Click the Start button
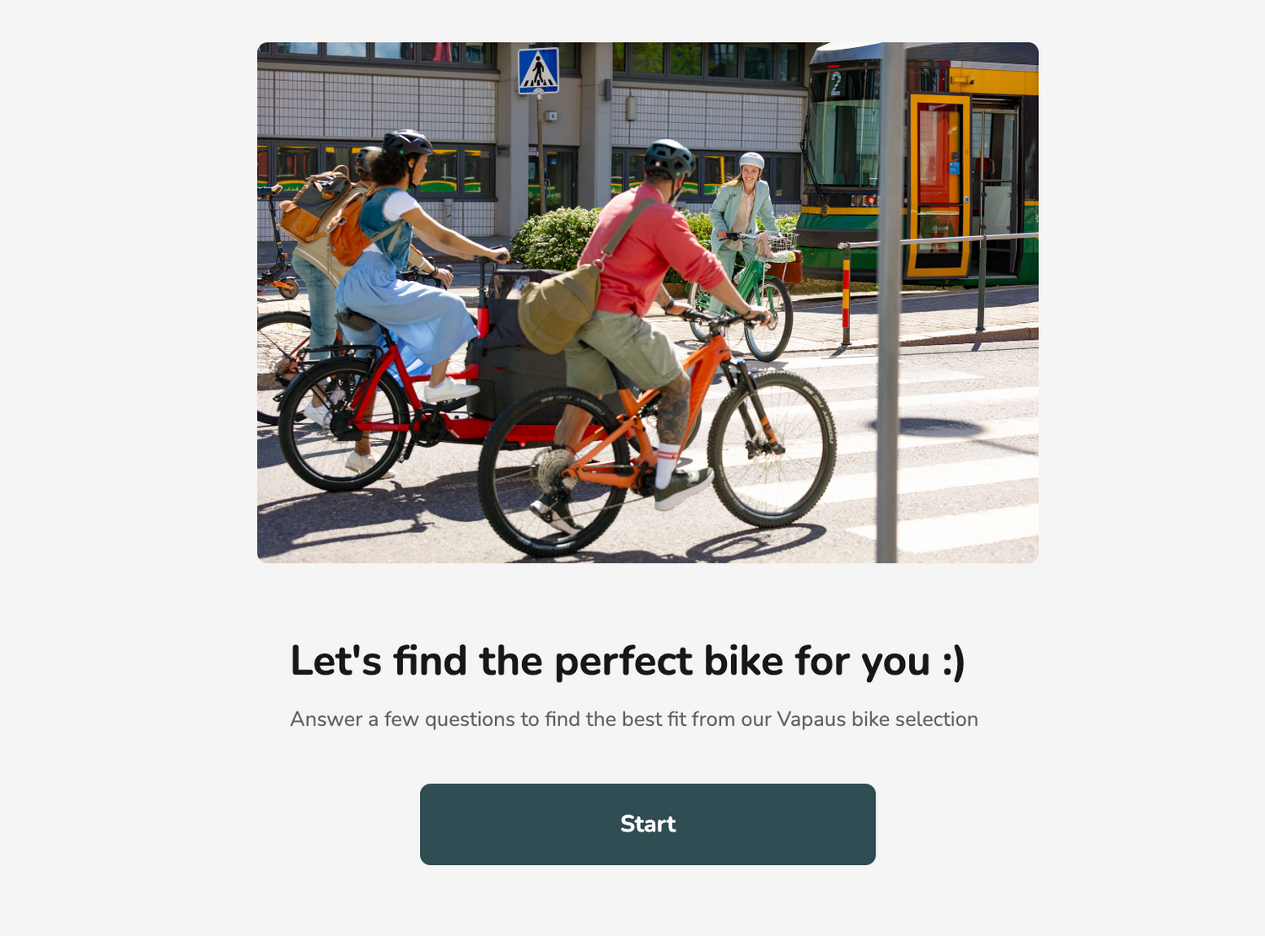 [x=648, y=824]
